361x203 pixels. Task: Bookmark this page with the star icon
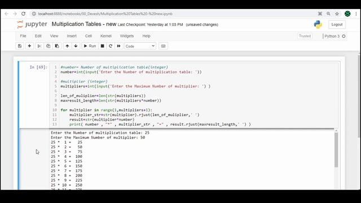click(x=337, y=14)
